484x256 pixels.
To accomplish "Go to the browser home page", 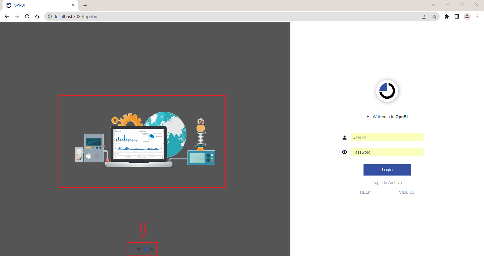I will pos(37,16).
